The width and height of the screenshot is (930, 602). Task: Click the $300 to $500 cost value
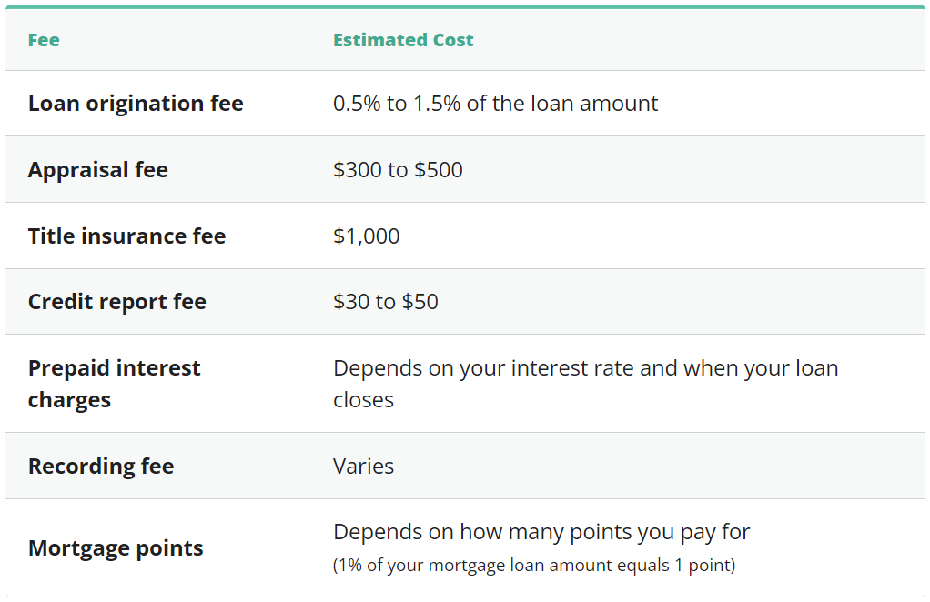[x=398, y=170]
